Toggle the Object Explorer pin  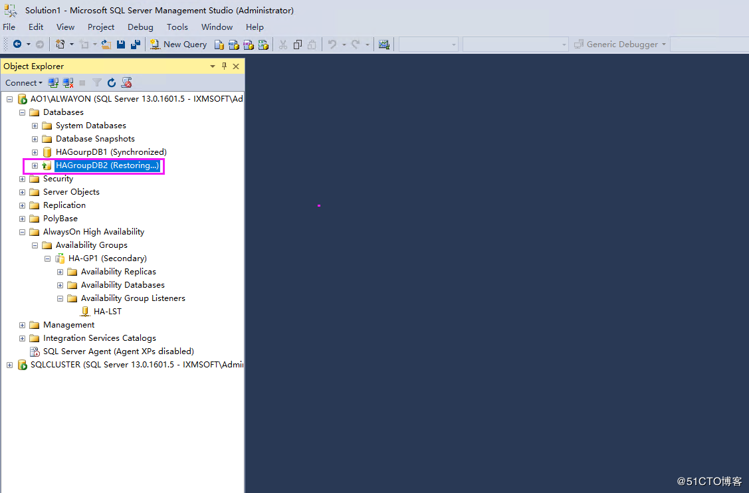pyautogui.click(x=224, y=66)
